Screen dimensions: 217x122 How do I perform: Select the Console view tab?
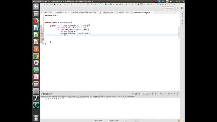[46, 94]
